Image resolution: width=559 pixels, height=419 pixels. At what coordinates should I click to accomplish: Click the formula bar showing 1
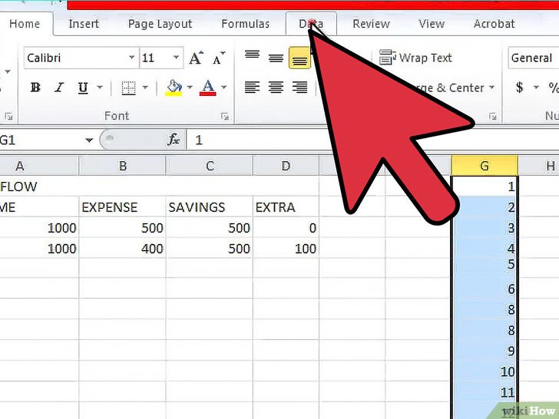click(x=372, y=140)
